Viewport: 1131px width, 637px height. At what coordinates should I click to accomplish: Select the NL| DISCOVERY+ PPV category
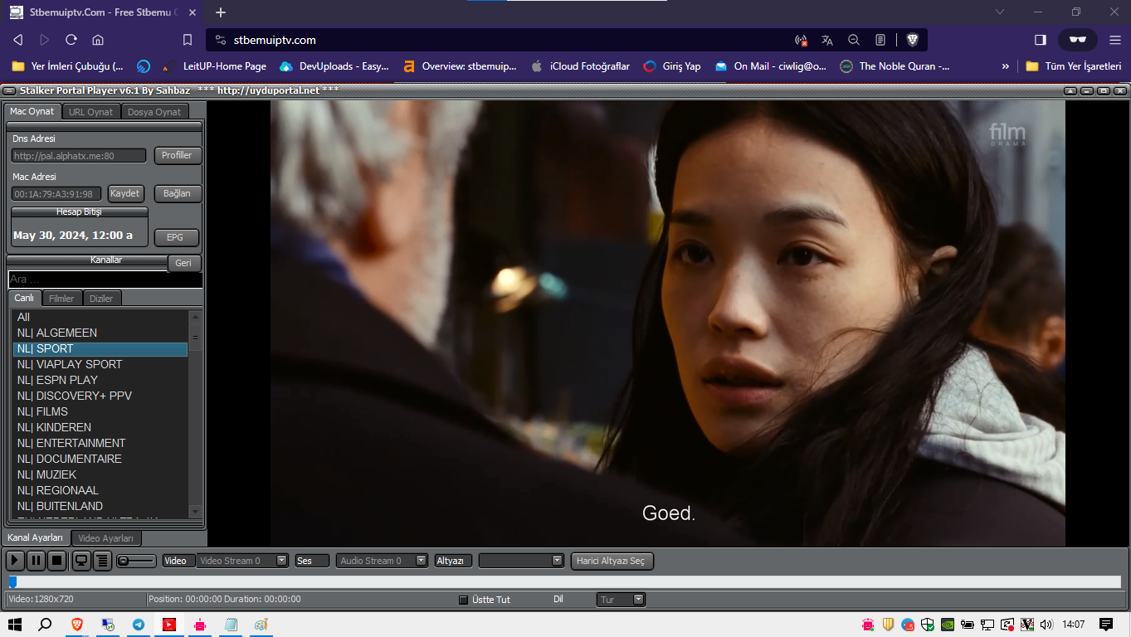point(100,396)
